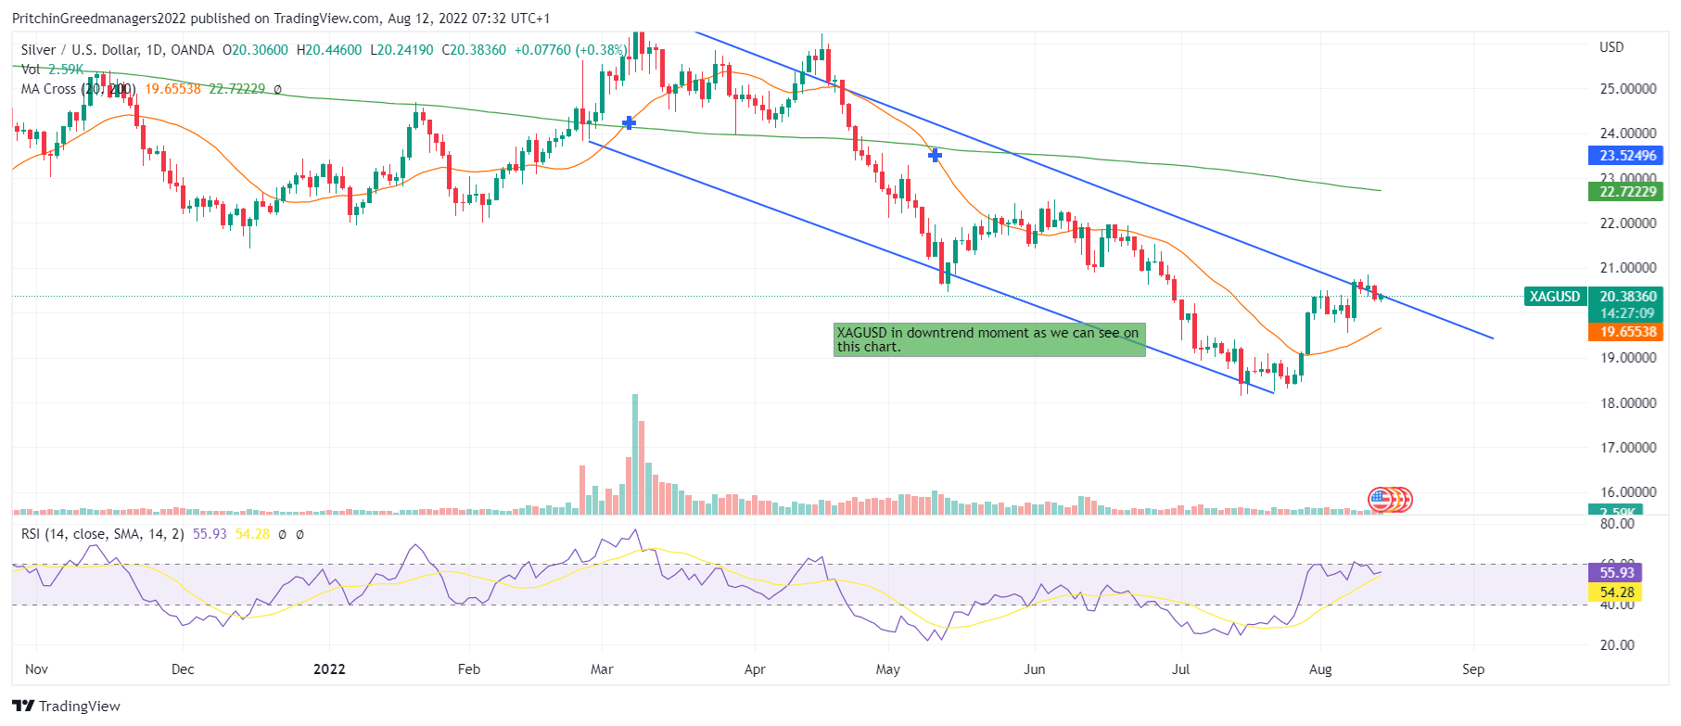1681x726 pixels.
Task: Click the 2022 label on time axis
Action: (329, 669)
